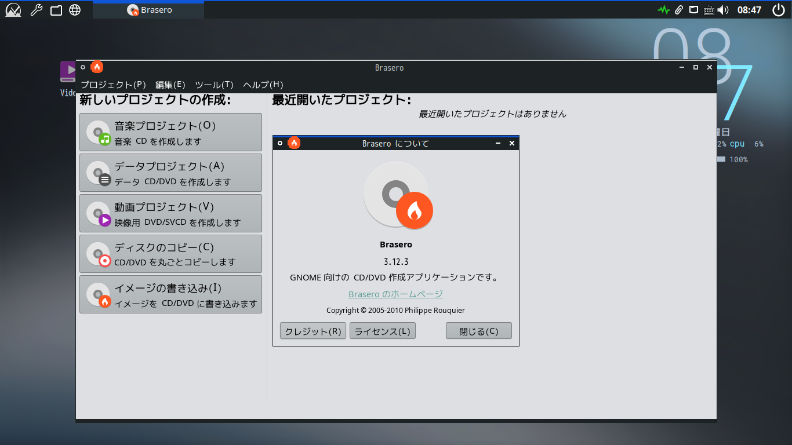The width and height of the screenshot is (792, 445).
Task: Open window menu dot on Brasero main window
Action: 83,67
